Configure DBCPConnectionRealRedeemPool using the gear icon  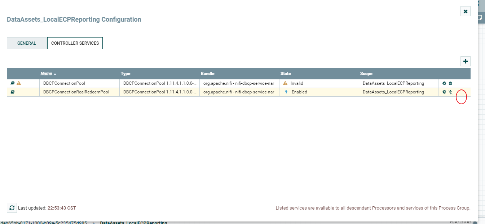(444, 92)
